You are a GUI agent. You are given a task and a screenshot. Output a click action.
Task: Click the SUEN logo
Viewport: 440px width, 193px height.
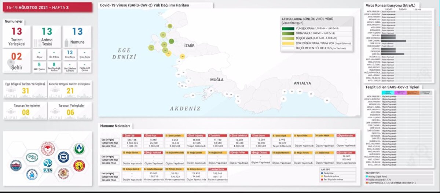pyautogui.click(x=48, y=166)
